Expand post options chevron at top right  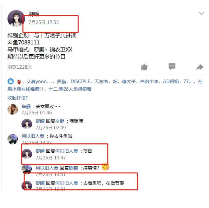click(201, 13)
